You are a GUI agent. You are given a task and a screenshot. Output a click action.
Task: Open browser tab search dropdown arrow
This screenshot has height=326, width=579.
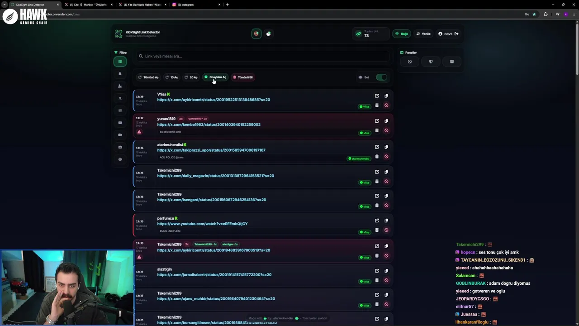tap(5, 5)
